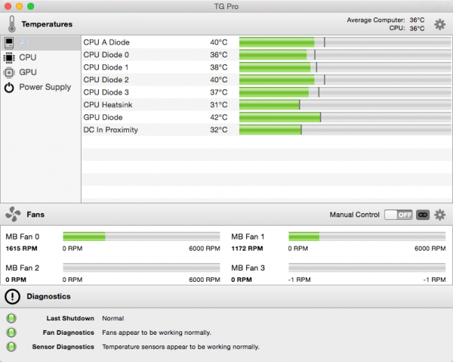Select the DC In Proximity row
This screenshot has width=453, height=362.
click(267, 129)
